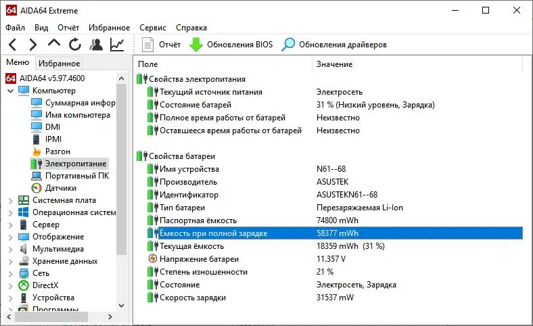This screenshot has width=533, height=326.
Task: Open the Файл menu
Action: 15,28
